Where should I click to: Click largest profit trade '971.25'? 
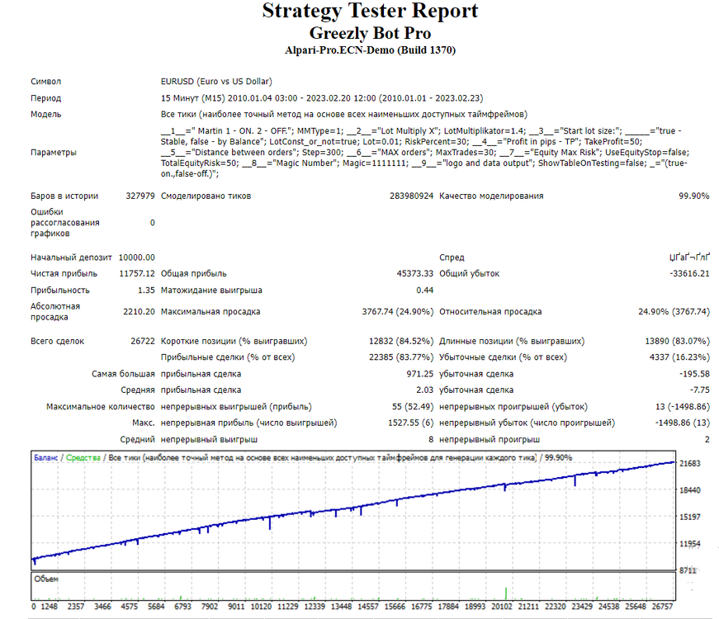pyautogui.click(x=419, y=374)
